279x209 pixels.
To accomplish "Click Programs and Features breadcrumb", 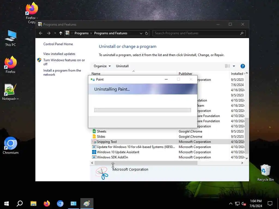I will 111,33.
